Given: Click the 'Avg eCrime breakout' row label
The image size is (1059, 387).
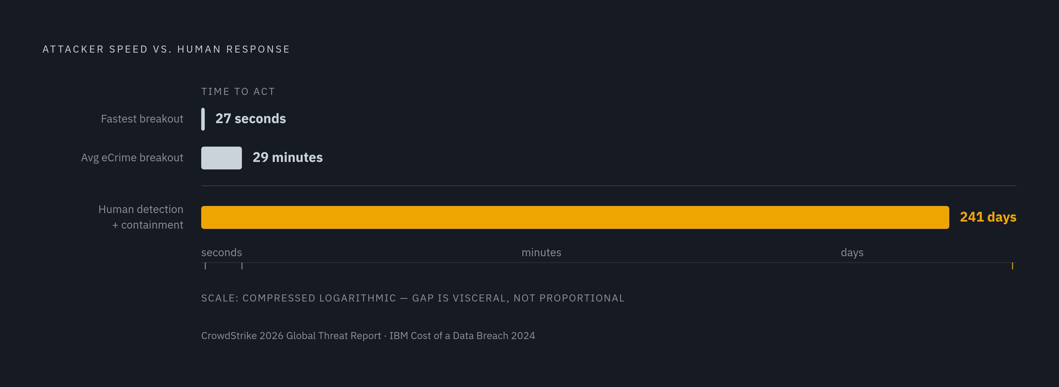Looking at the screenshot, I should [132, 158].
